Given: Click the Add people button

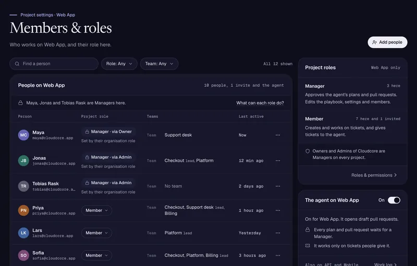Looking at the screenshot, I should click(387, 42).
